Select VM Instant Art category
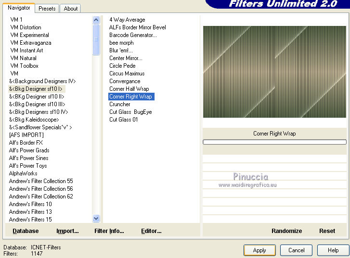Image resolution: width=350 pixels, height=258 pixels. point(26,50)
